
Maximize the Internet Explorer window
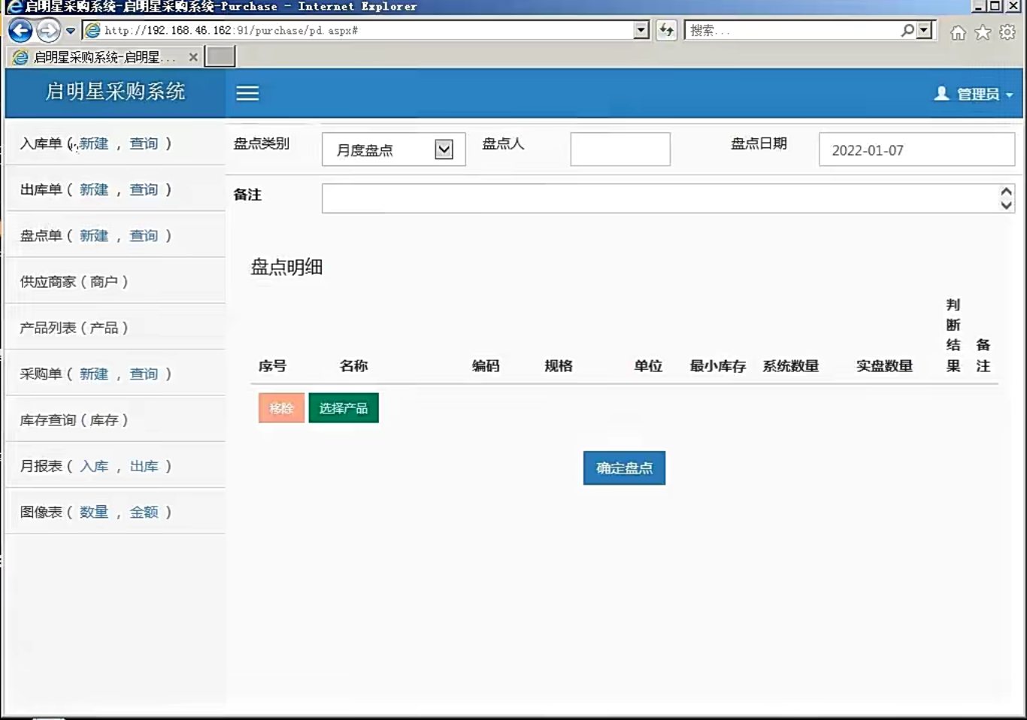click(995, 6)
